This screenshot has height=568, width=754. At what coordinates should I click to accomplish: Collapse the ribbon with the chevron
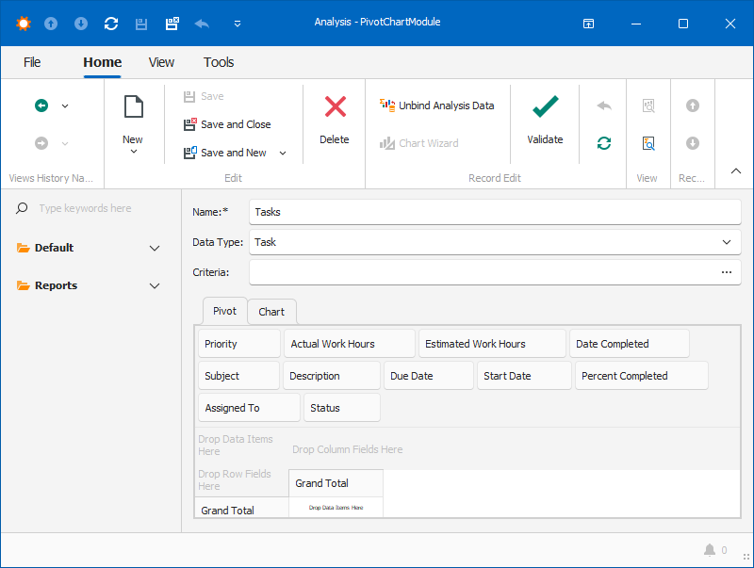[735, 170]
